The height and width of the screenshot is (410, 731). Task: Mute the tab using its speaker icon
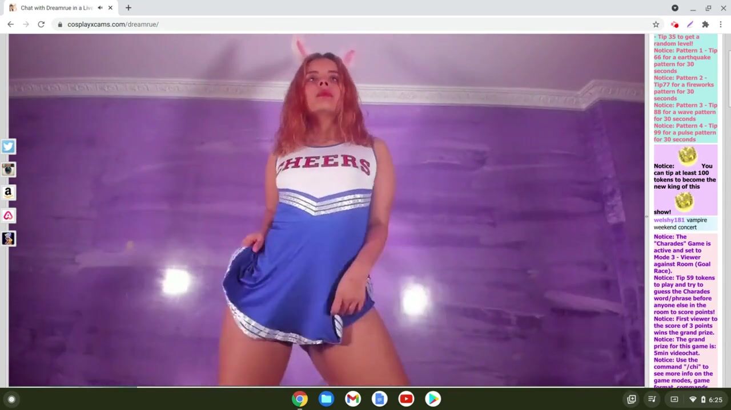pyautogui.click(x=101, y=8)
